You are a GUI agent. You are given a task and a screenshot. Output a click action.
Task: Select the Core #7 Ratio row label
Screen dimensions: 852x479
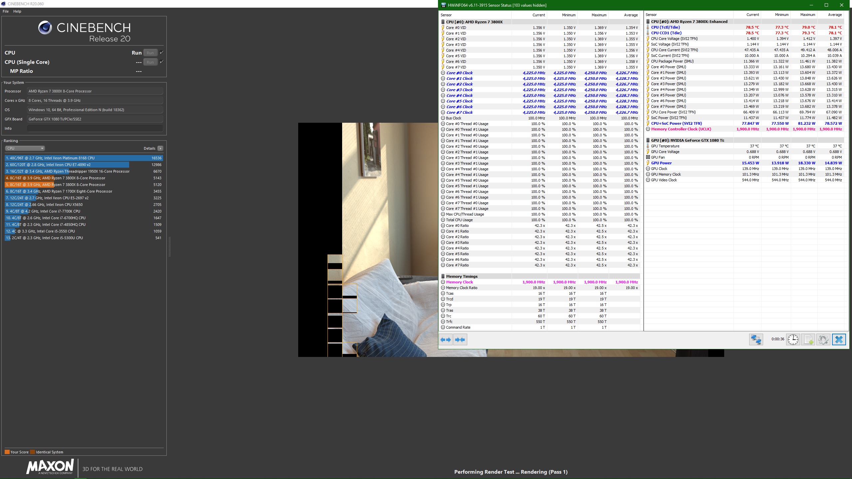tap(457, 265)
